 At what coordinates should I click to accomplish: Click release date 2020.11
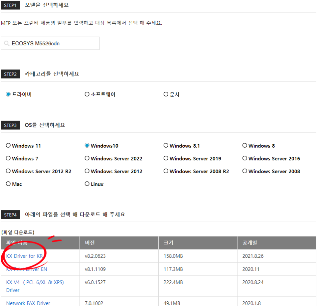click(251, 269)
